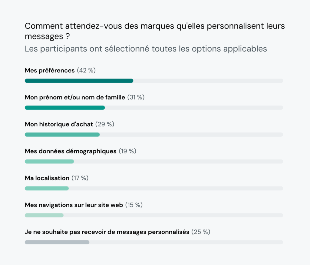The width and height of the screenshot is (310, 265).
Task: Click the filled bar for prénom/nom de famille
Action: coord(64,108)
